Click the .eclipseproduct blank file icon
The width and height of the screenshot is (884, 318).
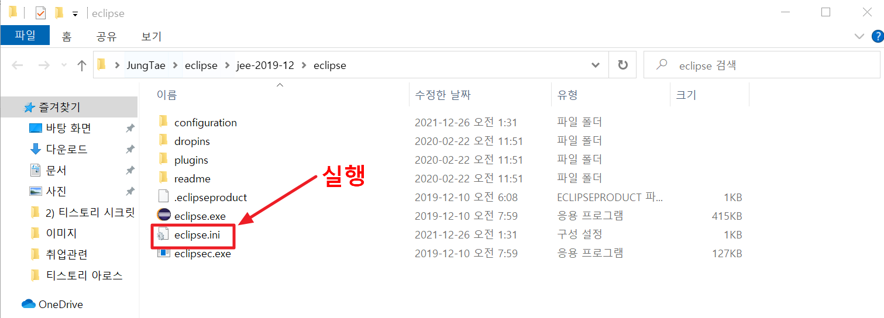click(164, 197)
